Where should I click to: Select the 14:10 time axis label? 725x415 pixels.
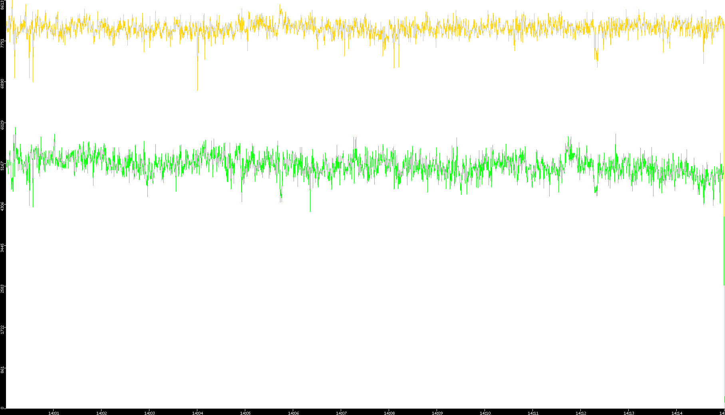click(485, 413)
